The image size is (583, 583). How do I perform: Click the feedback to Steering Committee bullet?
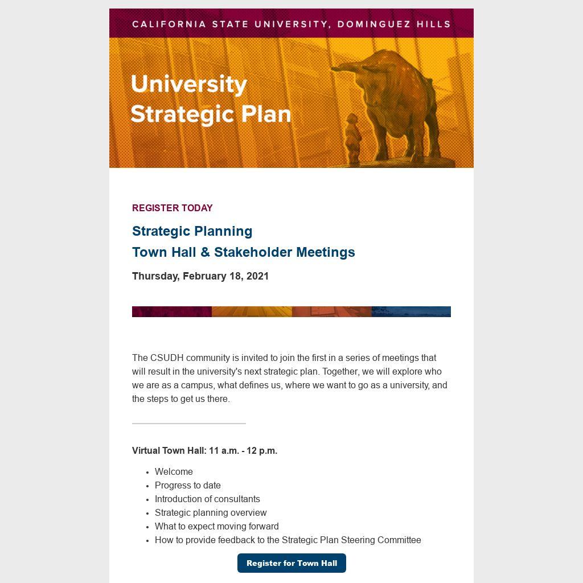288,540
